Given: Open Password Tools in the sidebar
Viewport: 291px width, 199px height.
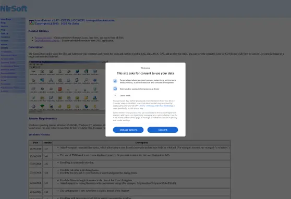Looking at the screenshot, I should point(9,55).
